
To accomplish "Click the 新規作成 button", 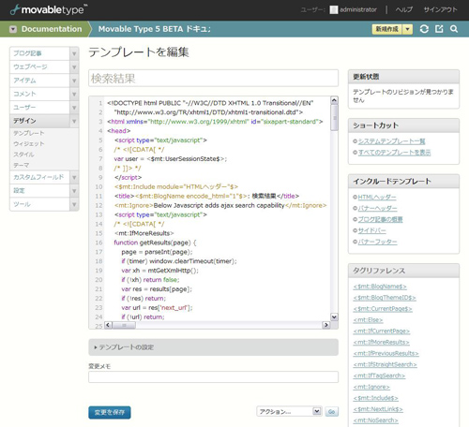I will (x=387, y=29).
